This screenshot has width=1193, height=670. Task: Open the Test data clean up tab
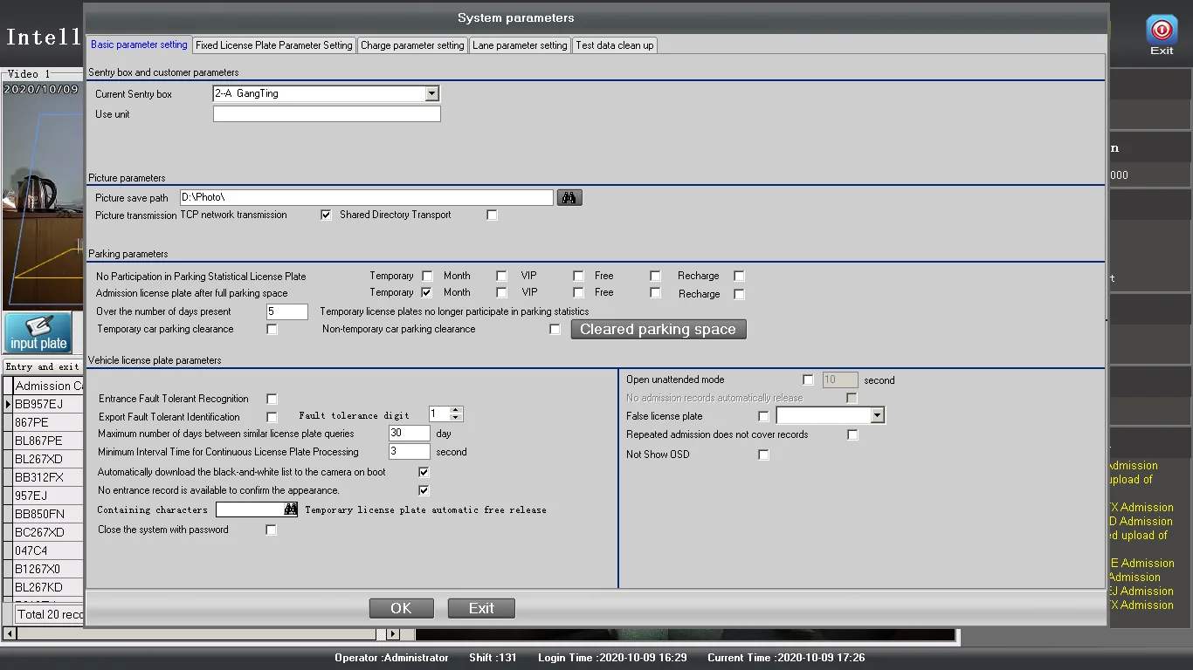pos(614,45)
